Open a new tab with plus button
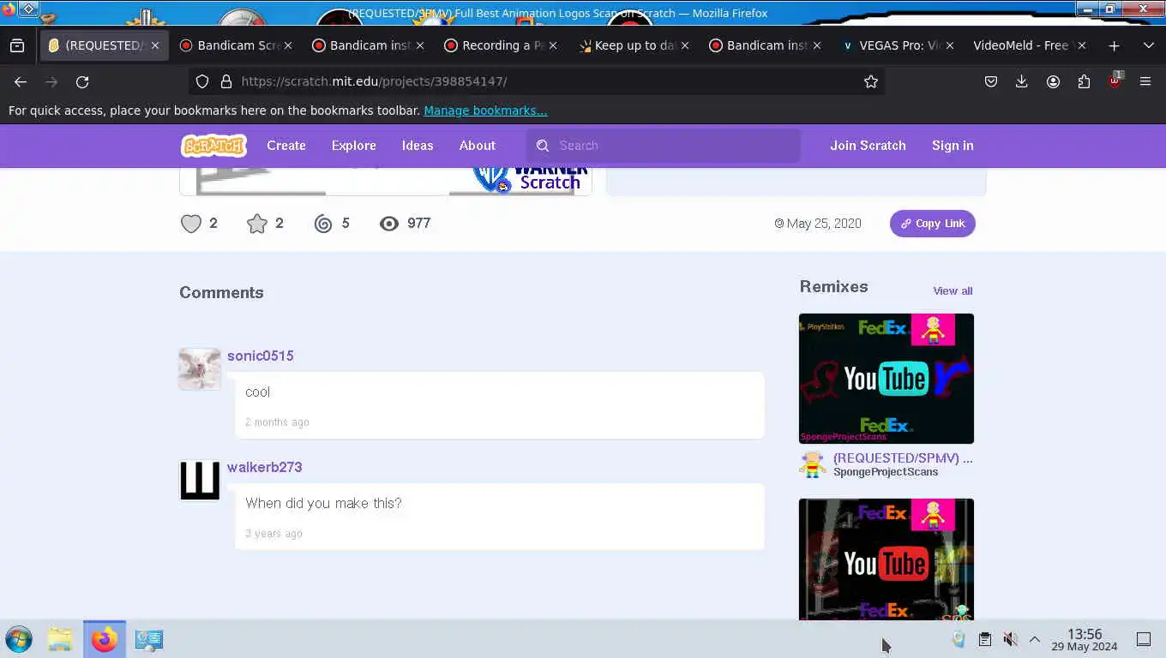1166x658 pixels. [x=1114, y=45]
